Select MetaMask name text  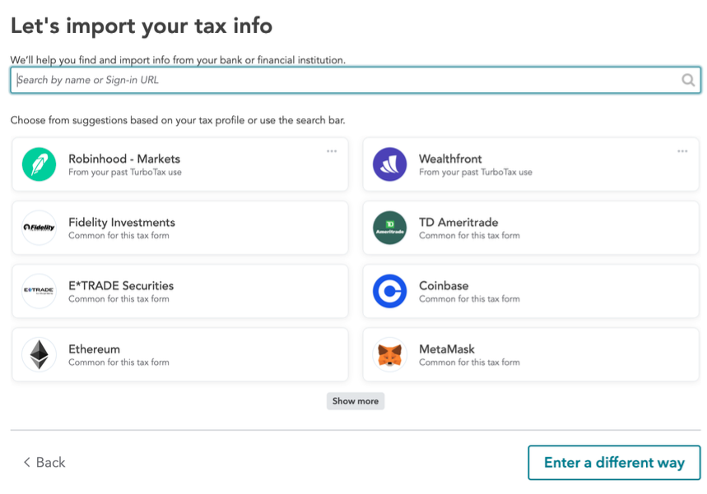point(447,349)
